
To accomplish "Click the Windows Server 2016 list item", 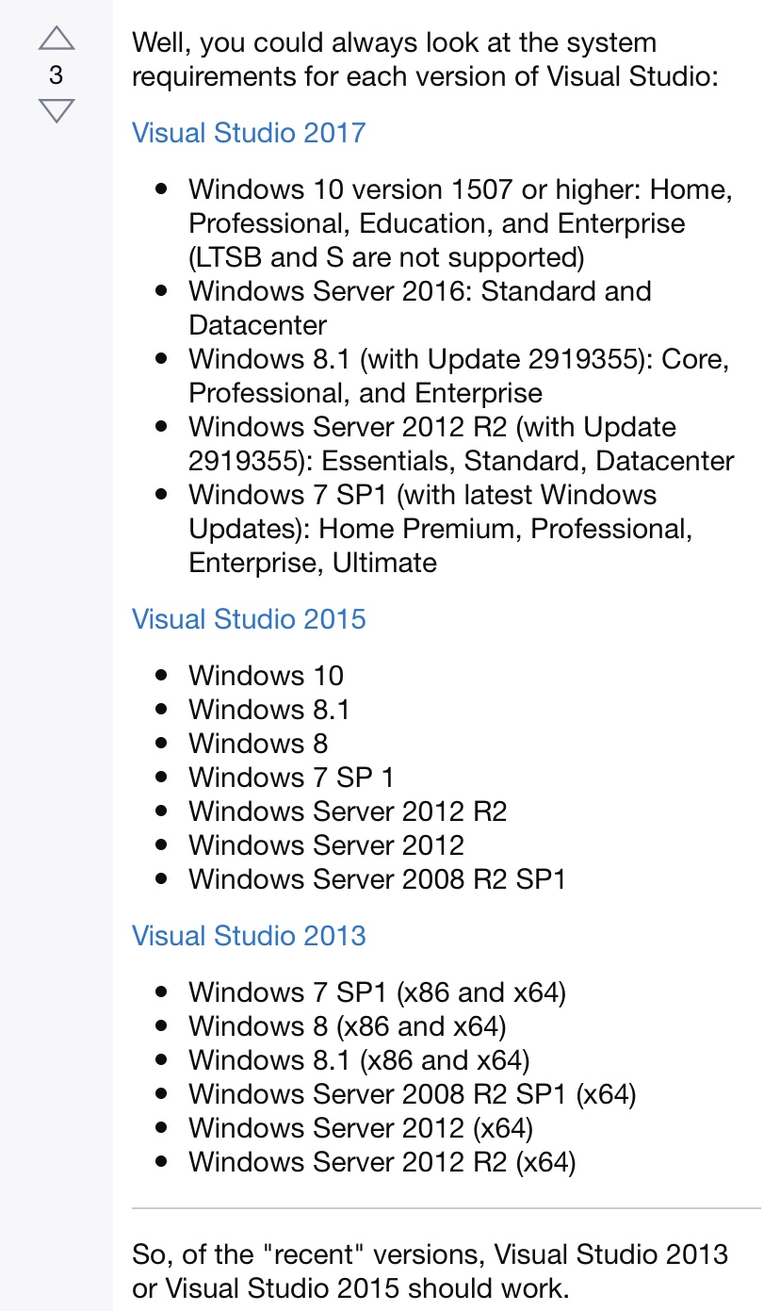I will click(420, 308).
